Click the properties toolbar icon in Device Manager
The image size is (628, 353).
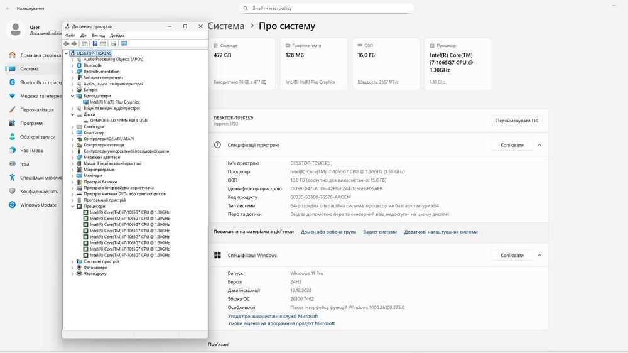click(x=85, y=44)
